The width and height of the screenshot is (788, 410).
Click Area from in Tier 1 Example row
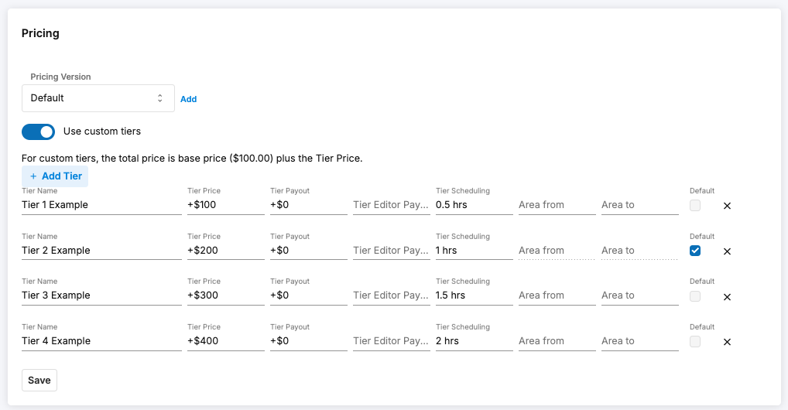click(x=557, y=205)
